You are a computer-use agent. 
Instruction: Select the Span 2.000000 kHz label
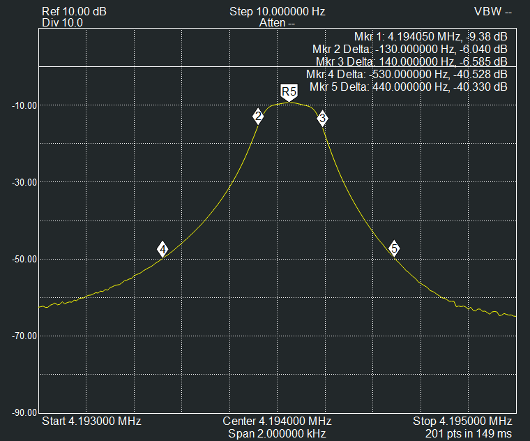pyautogui.click(x=277, y=433)
